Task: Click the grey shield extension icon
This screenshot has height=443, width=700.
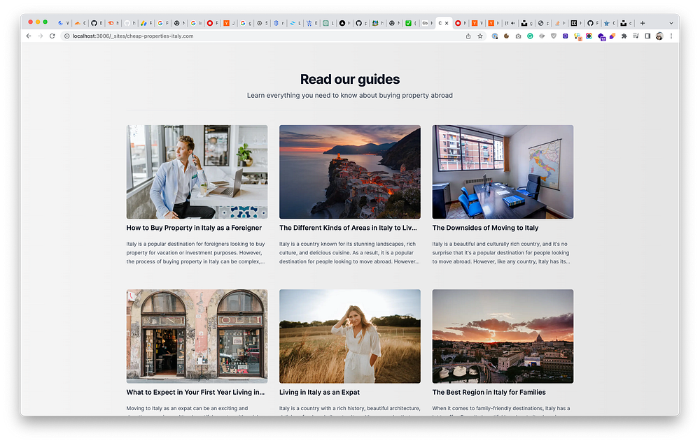Action: tap(554, 36)
